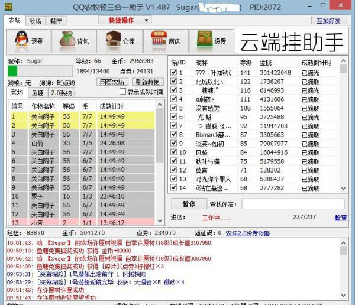Click friend list scrollbar up arrow
Image resolution: width=355 pixels, height=305 pixels.
pyautogui.click(x=343, y=61)
